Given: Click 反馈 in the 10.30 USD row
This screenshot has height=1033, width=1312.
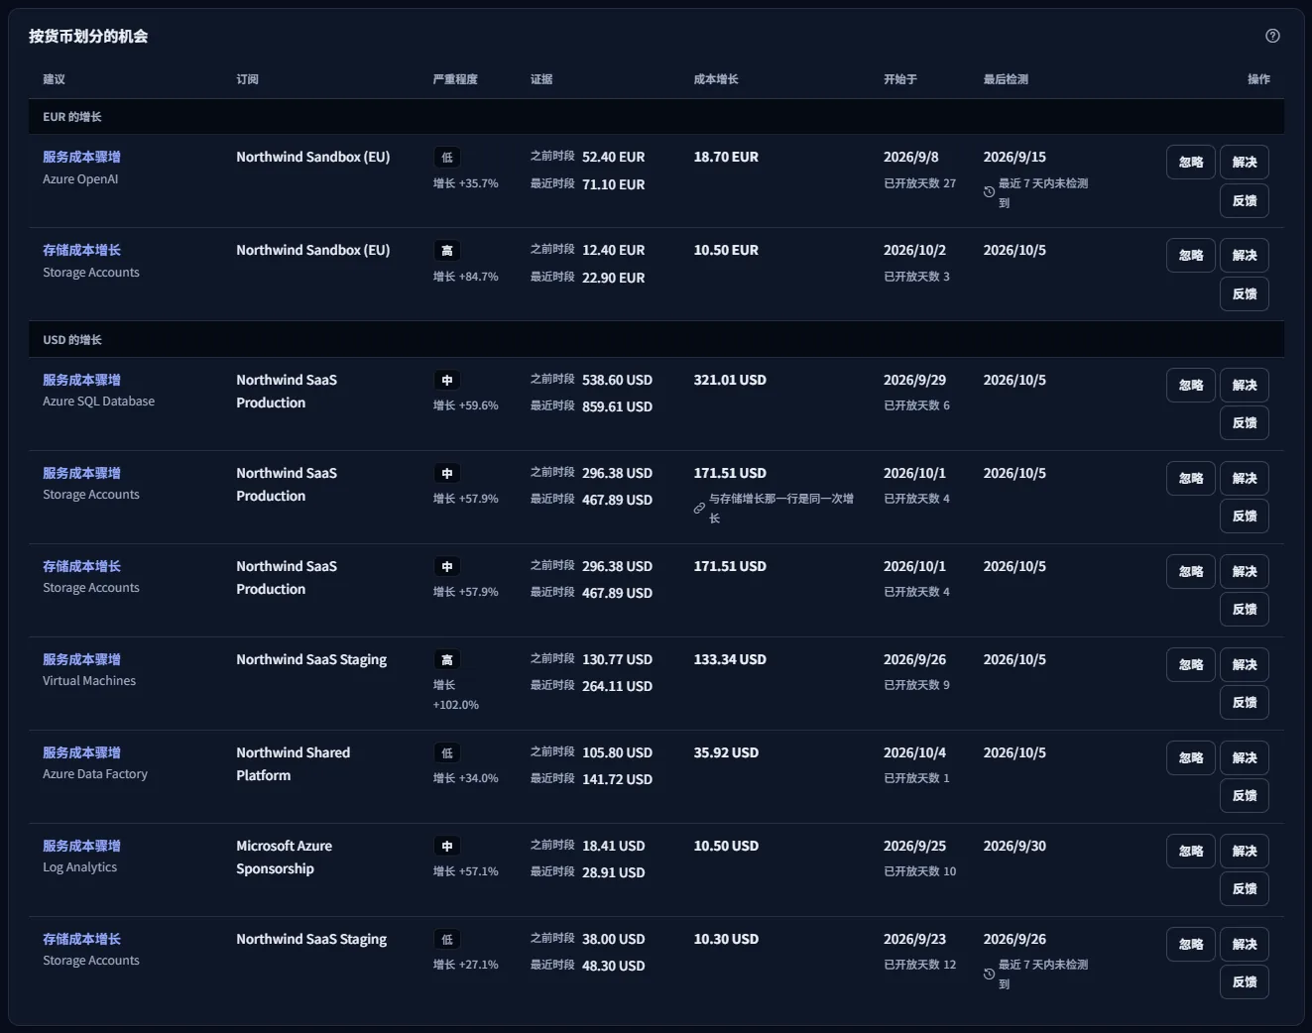Looking at the screenshot, I should tap(1245, 982).
